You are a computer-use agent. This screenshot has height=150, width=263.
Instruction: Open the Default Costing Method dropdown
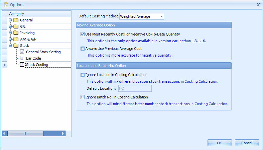(x=161, y=16)
